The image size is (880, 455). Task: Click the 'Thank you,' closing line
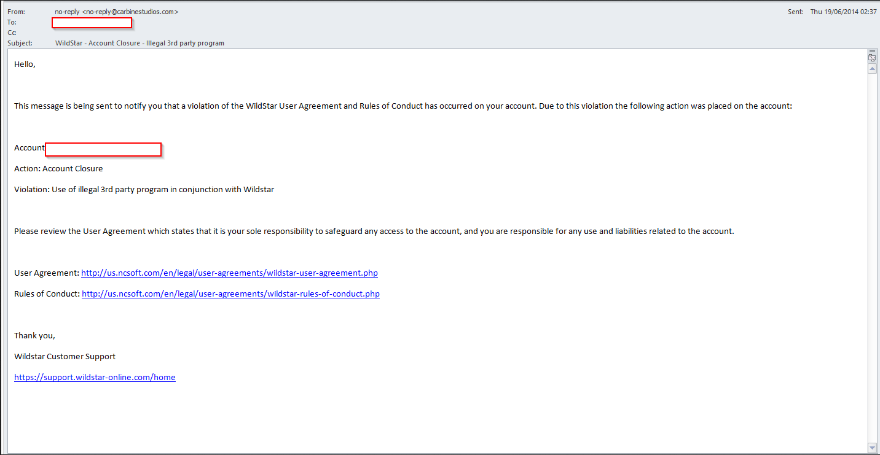pyautogui.click(x=34, y=335)
